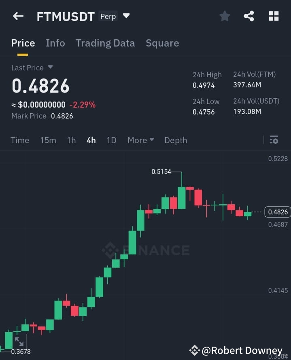Viewport: 291px width, 360px height.
Task: View the Depth chart
Action: click(x=176, y=140)
